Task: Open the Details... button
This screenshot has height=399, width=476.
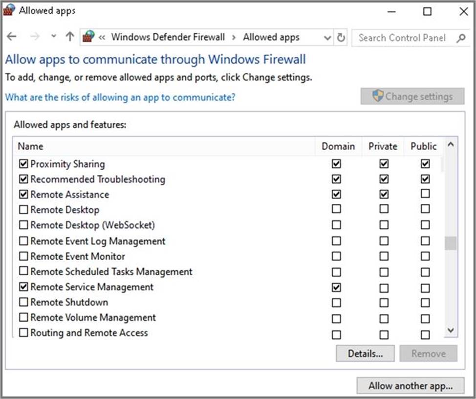Action: tap(365, 354)
